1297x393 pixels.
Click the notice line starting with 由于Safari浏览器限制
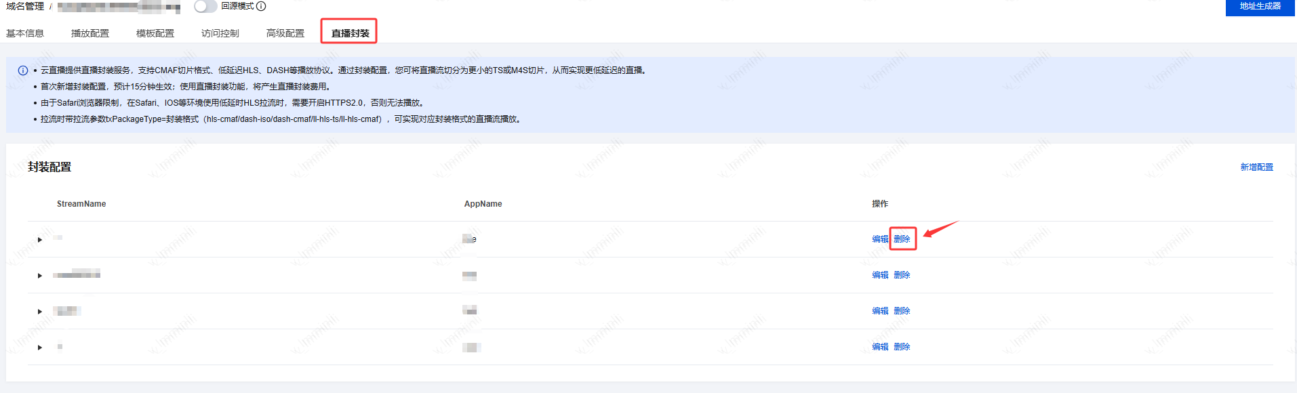[233, 103]
